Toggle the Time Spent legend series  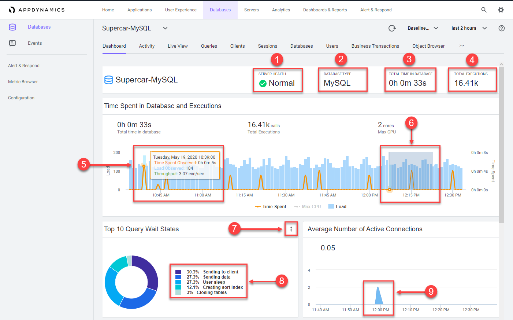point(271,207)
